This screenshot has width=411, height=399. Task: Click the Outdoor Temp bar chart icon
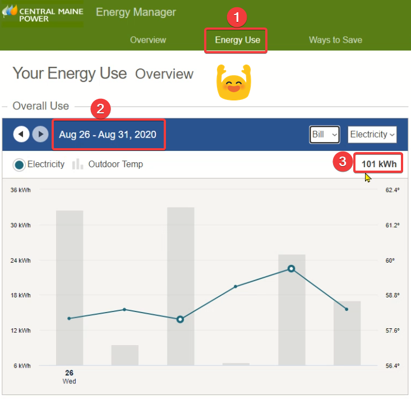pos(78,164)
